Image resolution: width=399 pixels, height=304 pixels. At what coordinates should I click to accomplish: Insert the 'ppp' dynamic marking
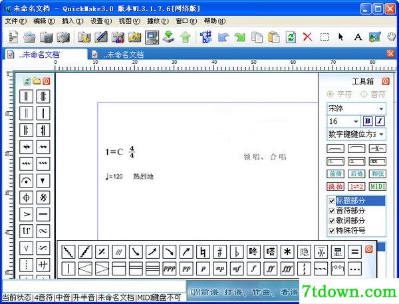(x=169, y=269)
